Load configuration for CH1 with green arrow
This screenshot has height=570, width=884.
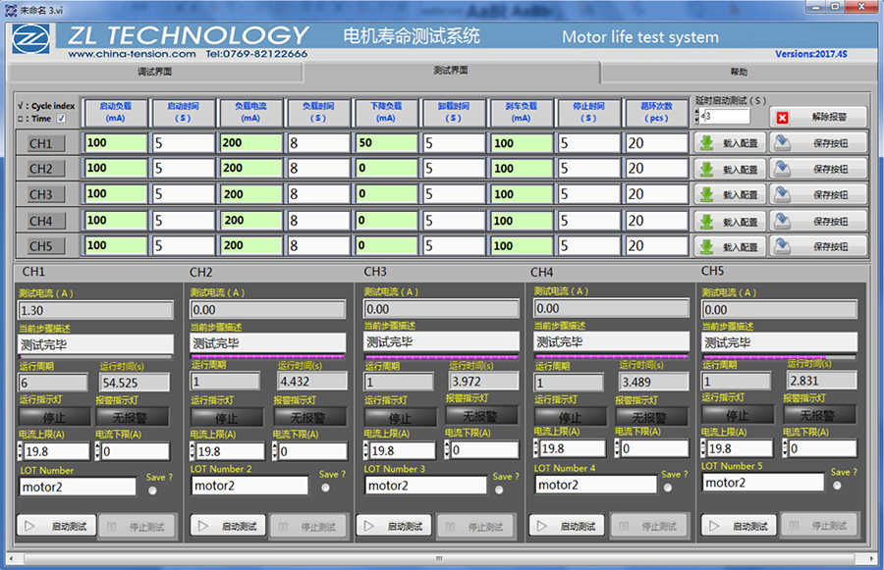point(730,143)
